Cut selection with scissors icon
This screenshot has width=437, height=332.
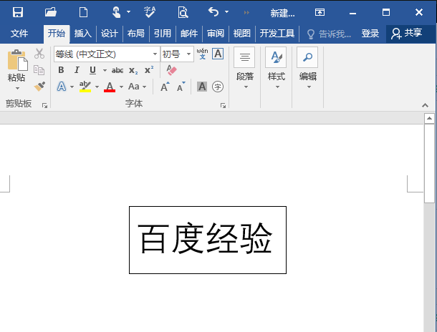(x=39, y=54)
